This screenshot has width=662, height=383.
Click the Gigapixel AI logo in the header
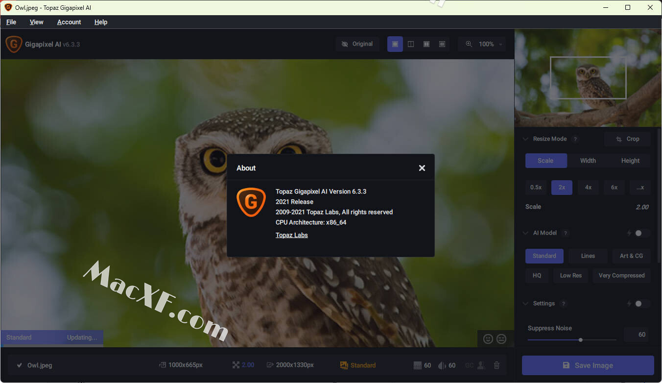click(14, 44)
